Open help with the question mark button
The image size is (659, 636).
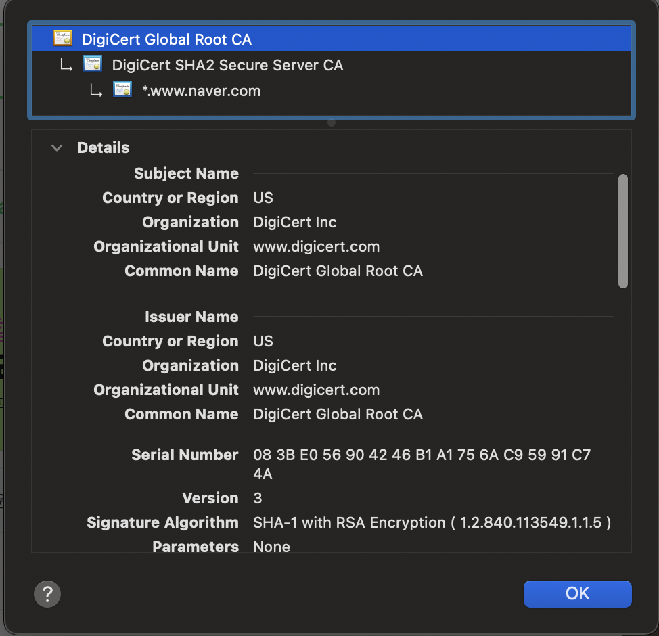point(47,594)
